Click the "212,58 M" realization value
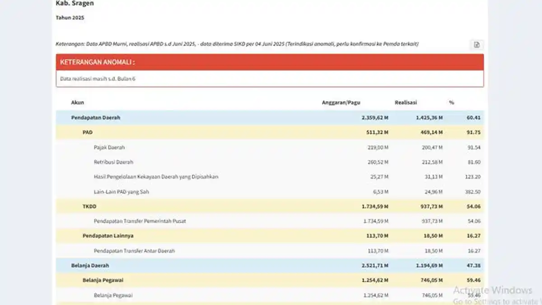This screenshot has width=542, height=305. click(432, 162)
